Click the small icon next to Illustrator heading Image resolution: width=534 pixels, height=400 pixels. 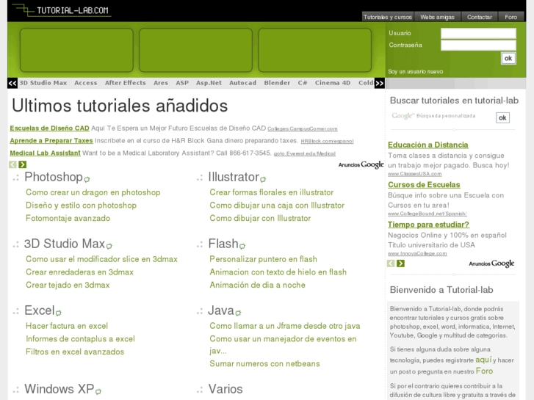263,179
